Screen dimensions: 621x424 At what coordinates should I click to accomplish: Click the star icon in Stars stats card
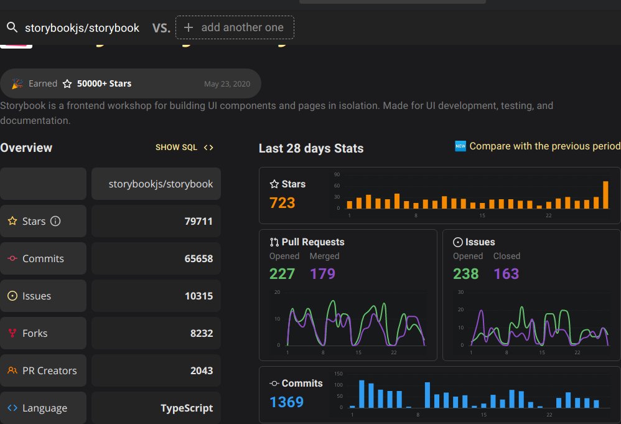click(x=274, y=184)
